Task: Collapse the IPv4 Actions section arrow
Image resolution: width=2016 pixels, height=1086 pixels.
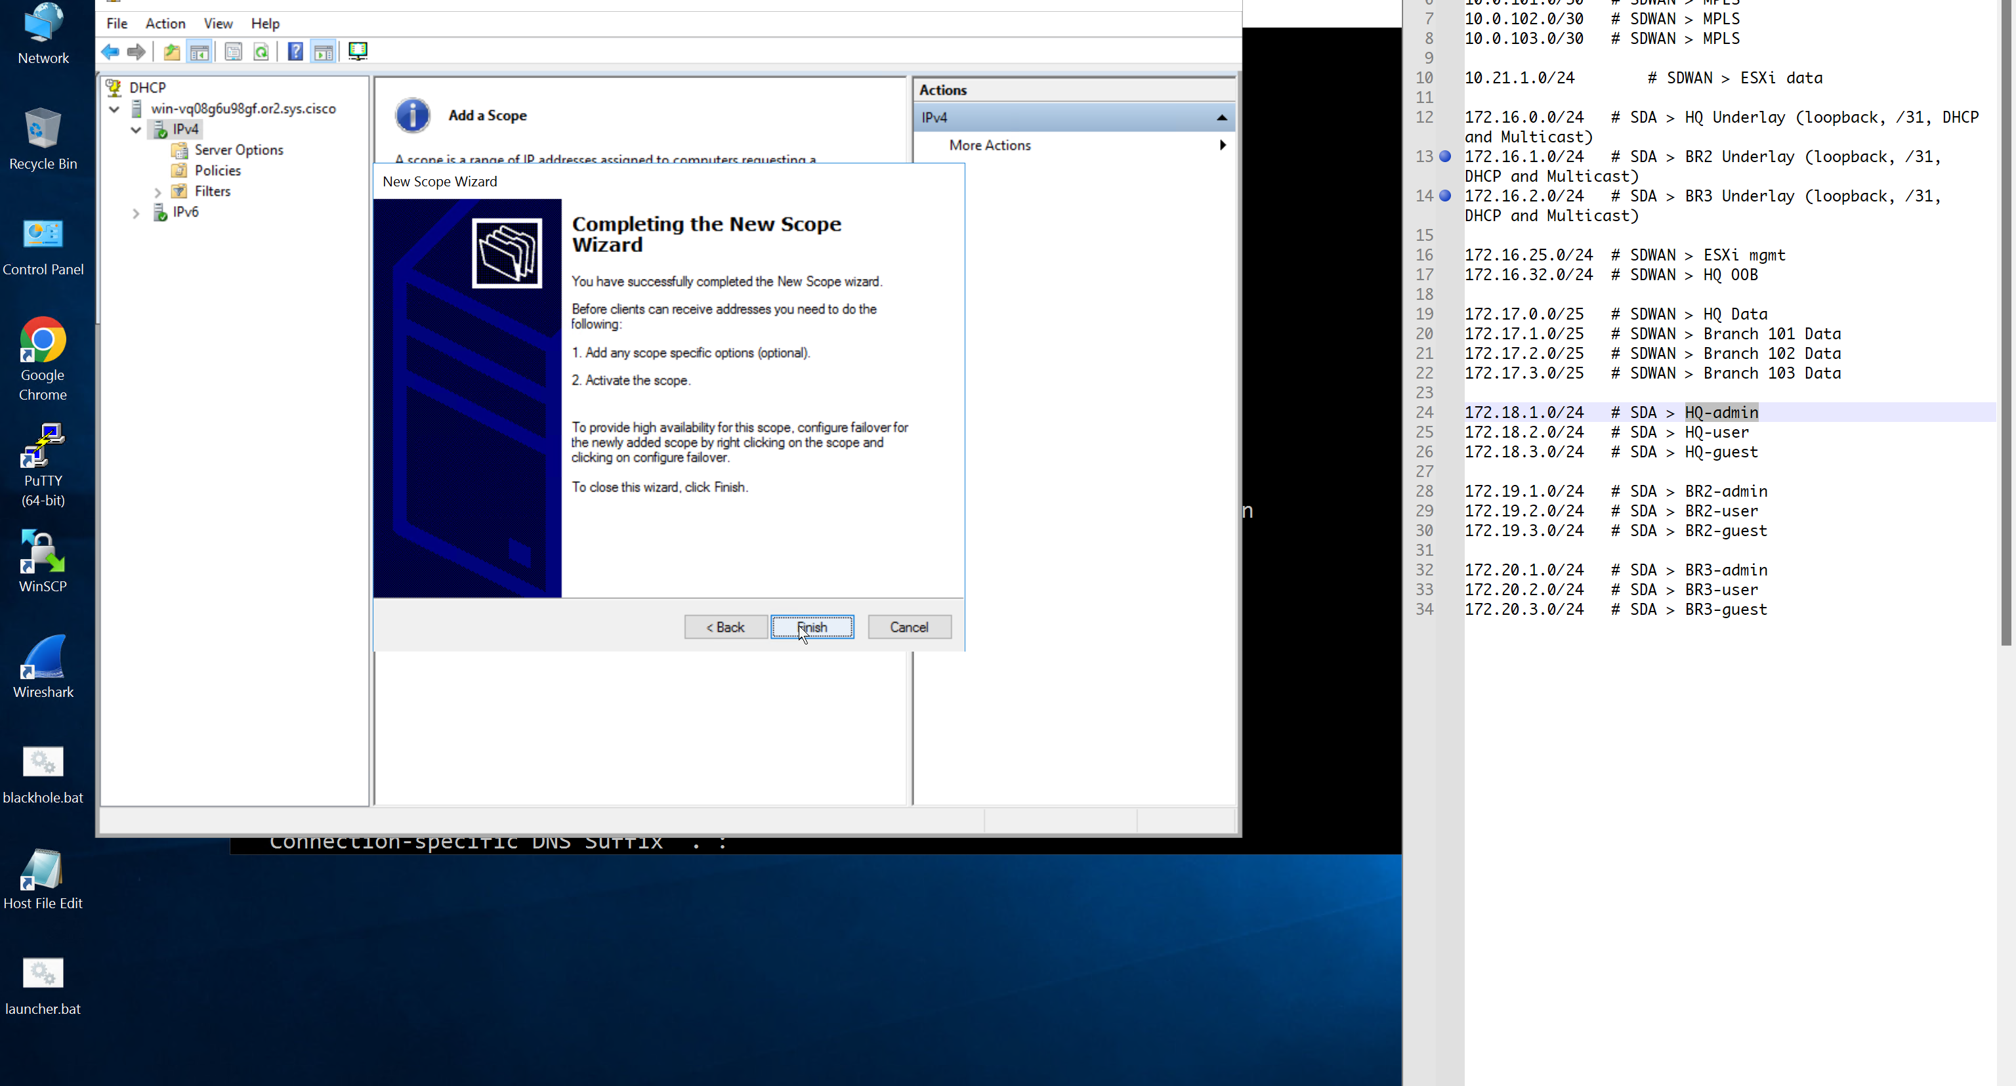Action: point(1221,117)
